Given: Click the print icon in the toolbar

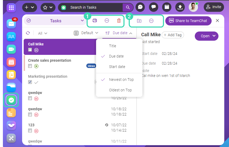Looking at the screenshot, I should [95, 21].
